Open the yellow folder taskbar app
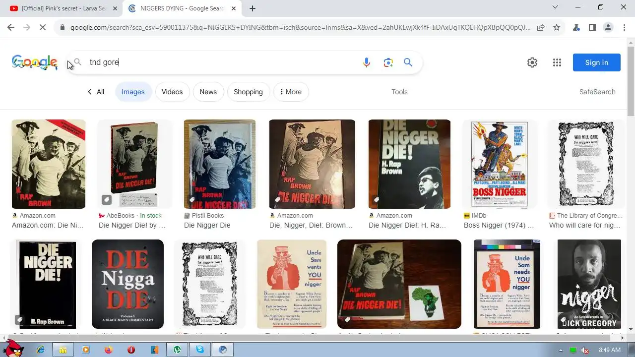The height and width of the screenshot is (357, 635). coord(63,350)
